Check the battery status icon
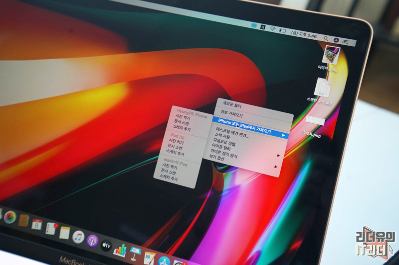 click(283, 30)
